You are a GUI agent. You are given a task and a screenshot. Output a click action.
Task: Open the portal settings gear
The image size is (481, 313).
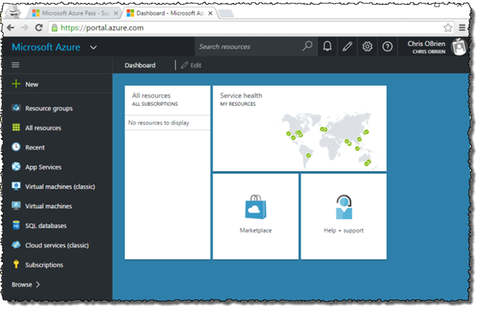pyautogui.click(x=367, y=47)
